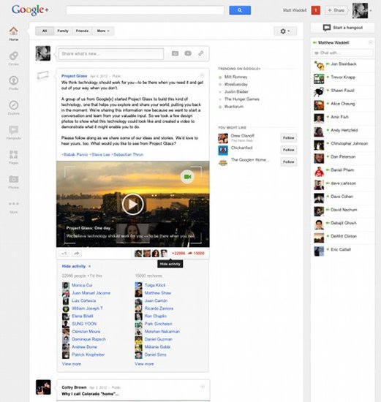Click the reshare arrow button under video

click(77, 254)
